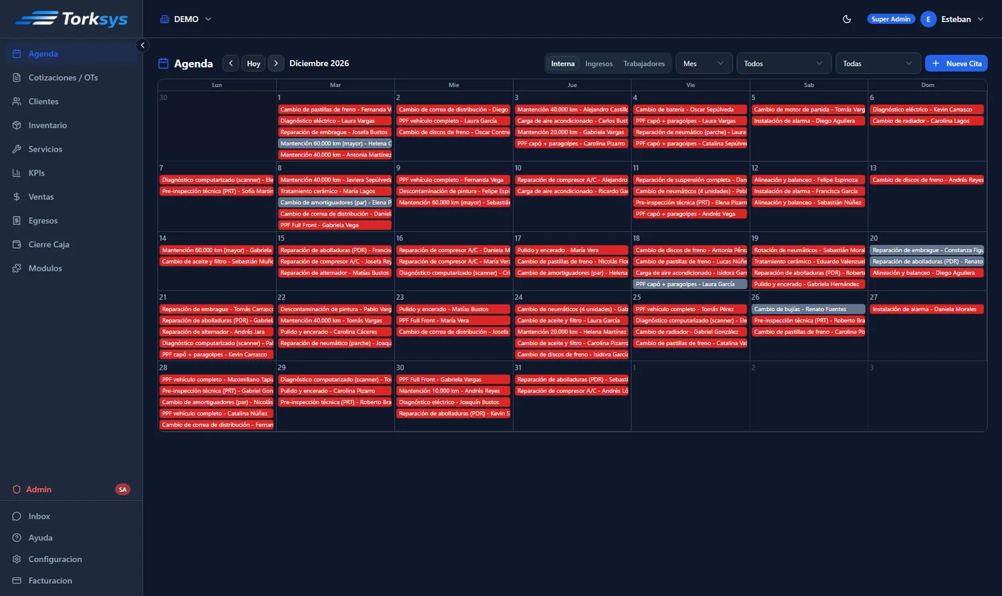This screenshot has height=596, width=1002.
Task: Open Configuracion using the gear icon
Action: pos(17,559)
